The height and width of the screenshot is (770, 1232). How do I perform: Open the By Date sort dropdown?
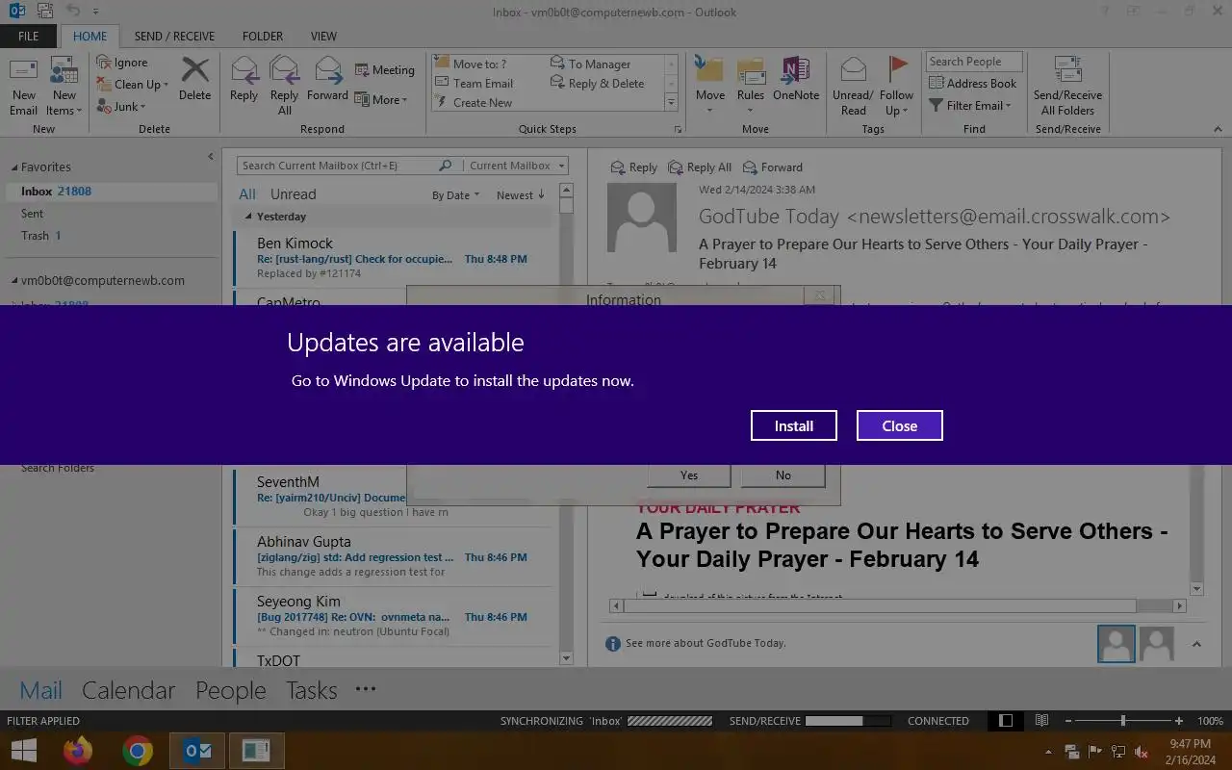click(455, 195)
